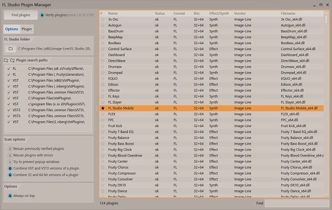
Task: Toggle favorite star for Fruit Kick
Action: 103,126
